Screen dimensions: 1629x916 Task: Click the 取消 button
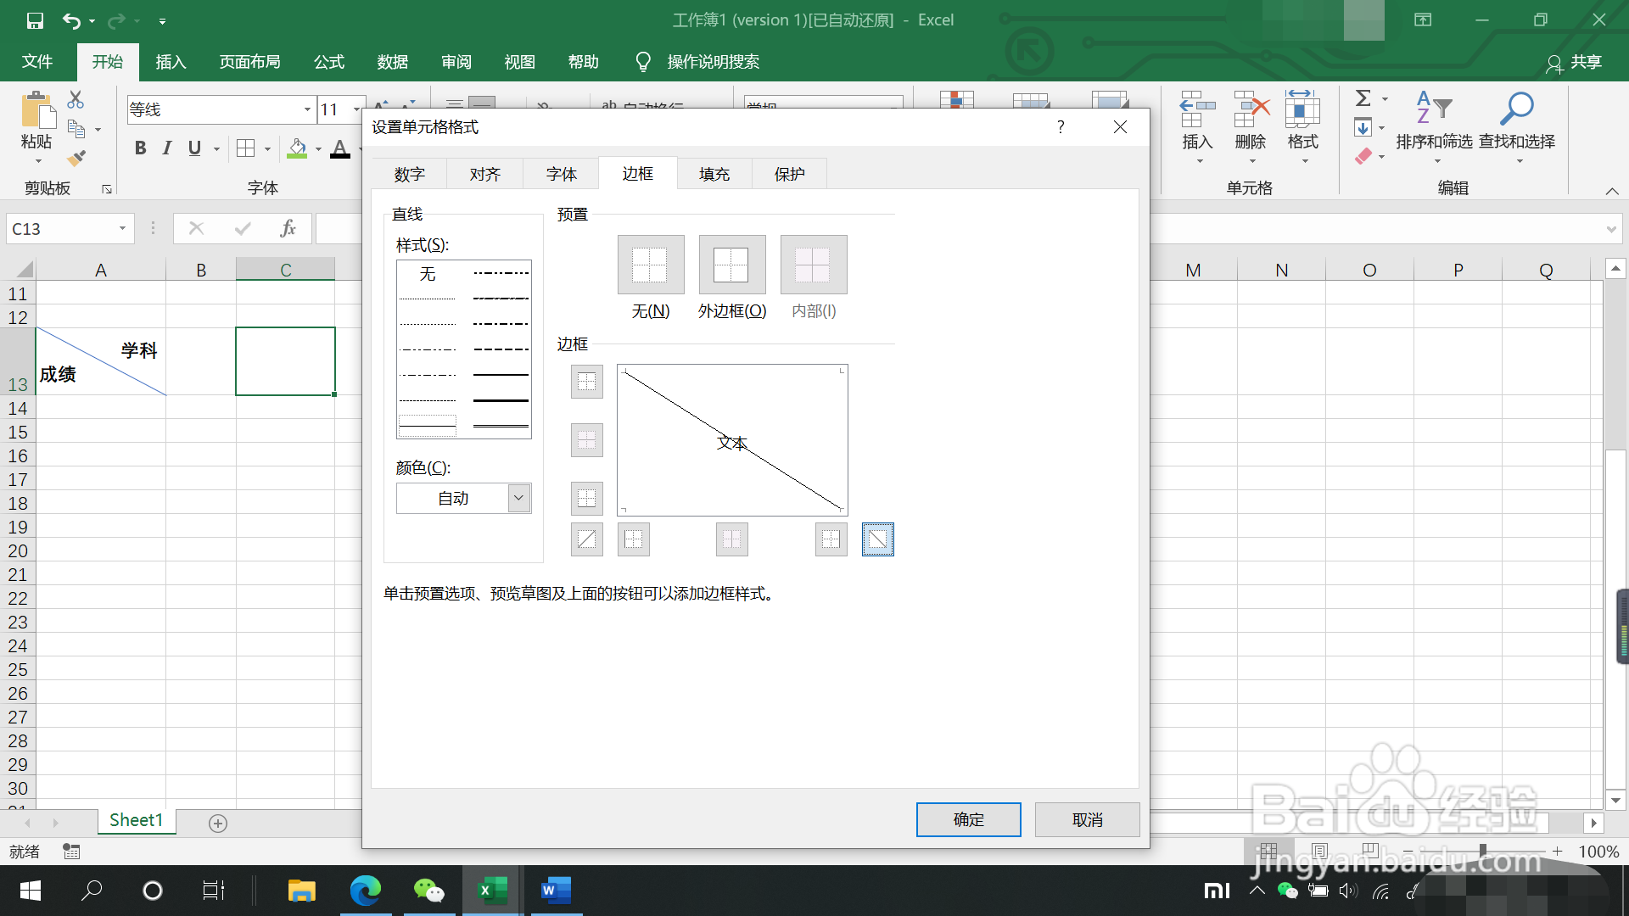[x=1087, y=819]
